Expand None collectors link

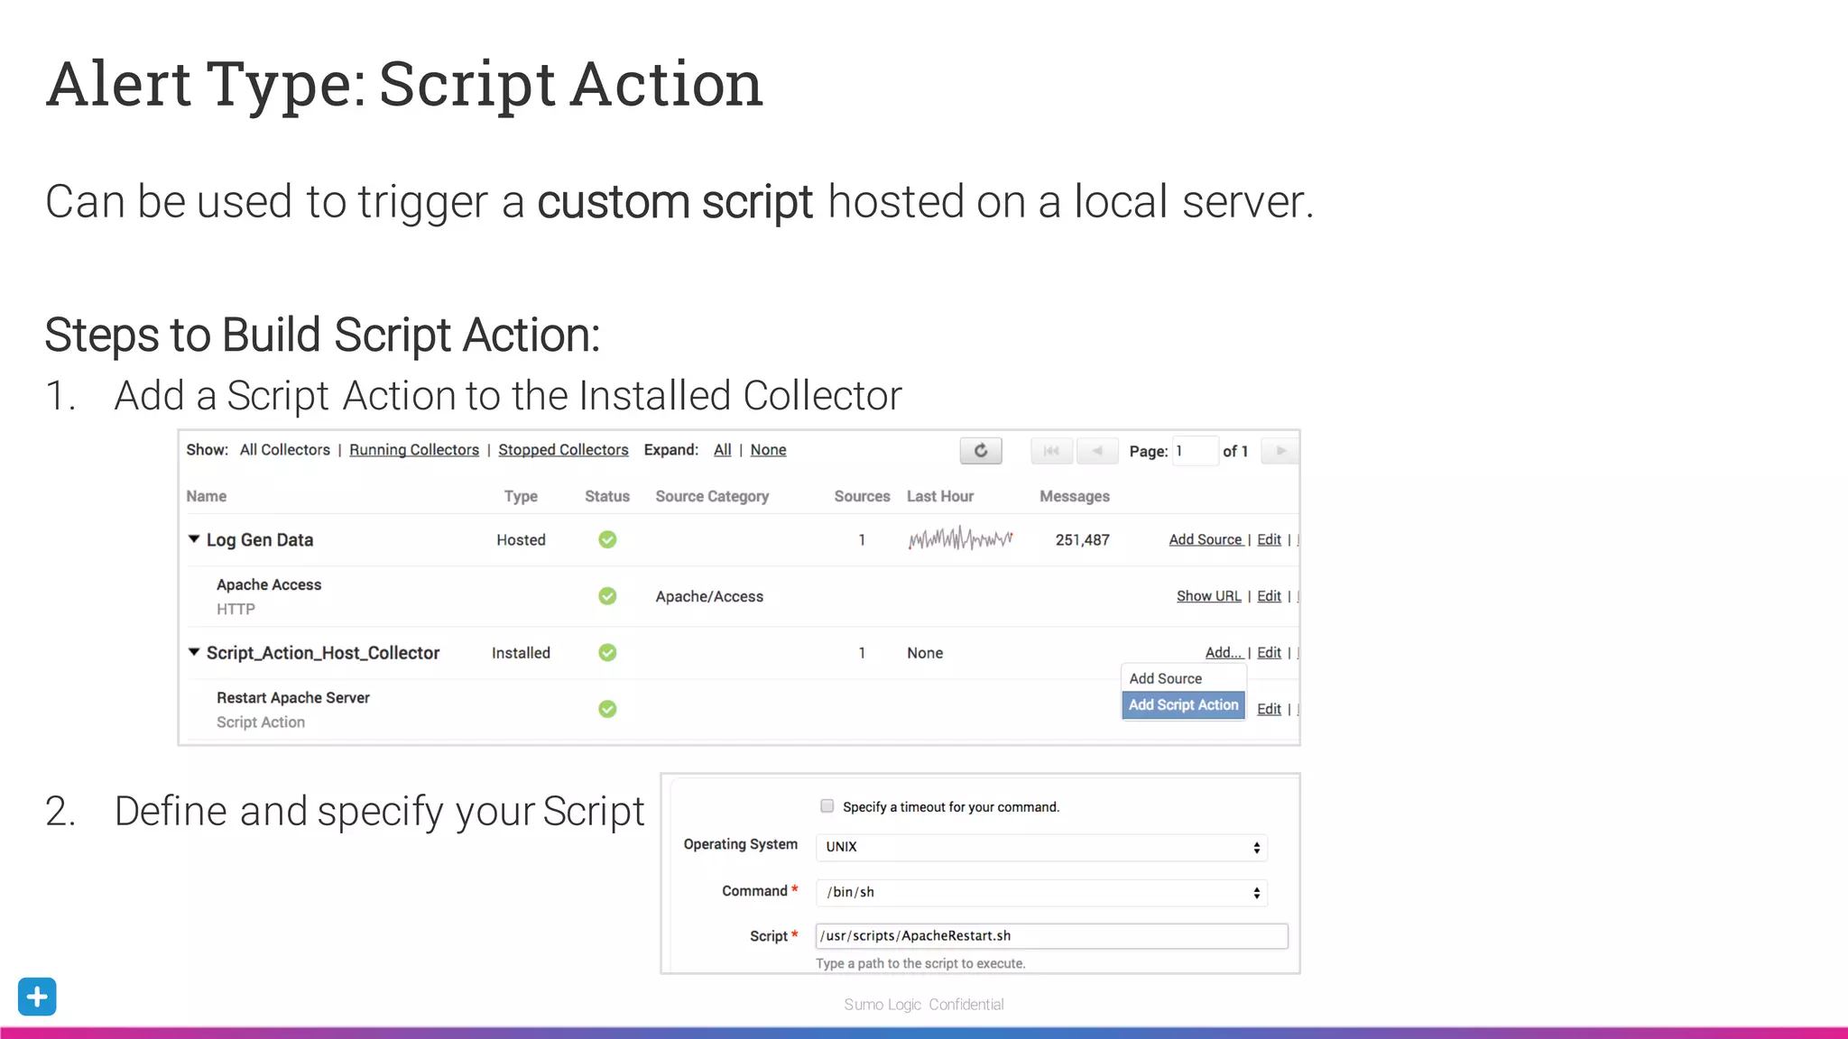pos(768,450)
